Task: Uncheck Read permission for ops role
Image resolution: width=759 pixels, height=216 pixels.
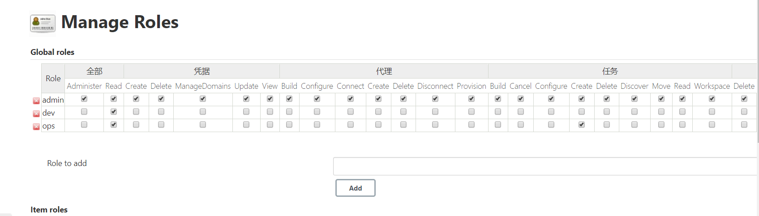Action: tap(114, 125)
